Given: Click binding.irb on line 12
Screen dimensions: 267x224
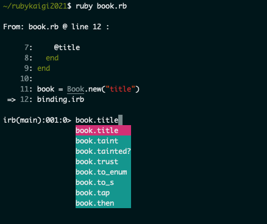Looking at the screenshot, I should tap(60, 99).
